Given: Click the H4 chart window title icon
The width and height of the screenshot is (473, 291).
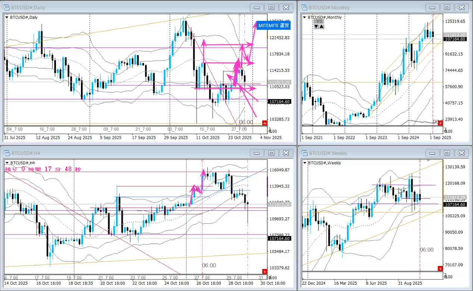Looking at the screenshot, I should point(7,153).
